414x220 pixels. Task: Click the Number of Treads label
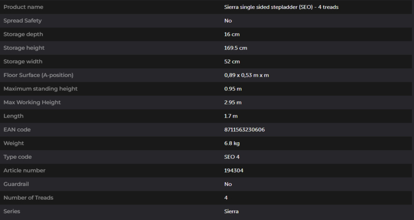point(28,198)
